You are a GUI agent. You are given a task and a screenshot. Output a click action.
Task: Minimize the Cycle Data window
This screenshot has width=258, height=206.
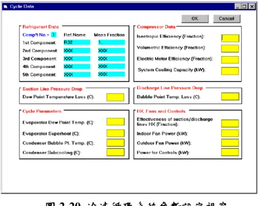point(238,7)
